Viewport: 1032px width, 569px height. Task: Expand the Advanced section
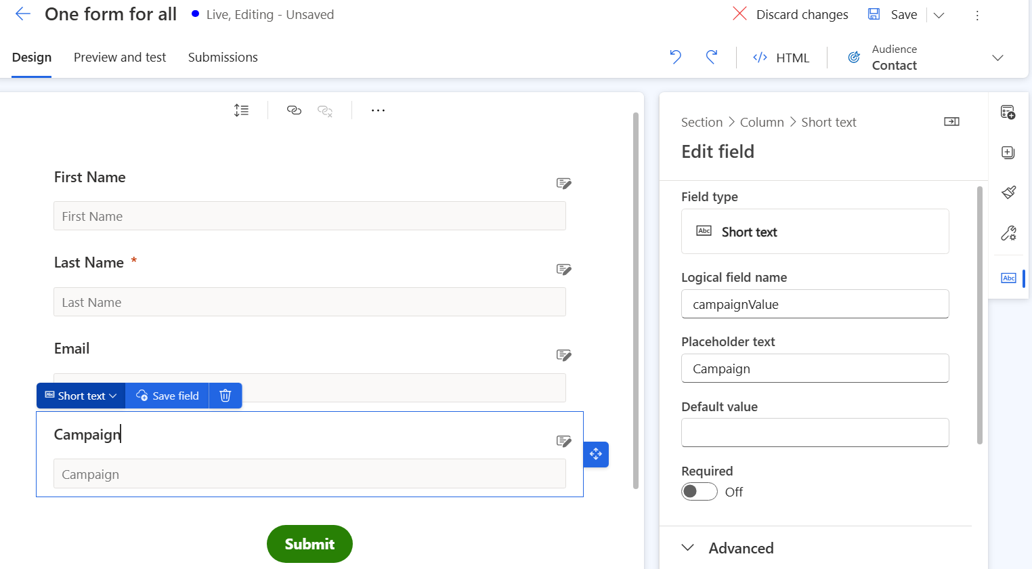pyautogui.click(x=727, y=547)
